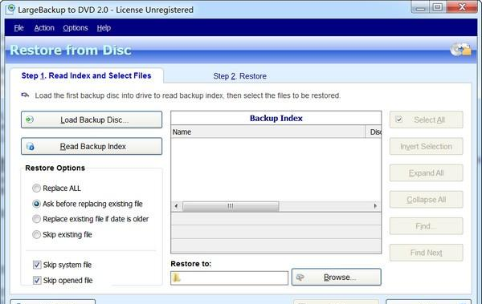
Task: Click the arrow hint icon before instructions
Action: point(25,95)
